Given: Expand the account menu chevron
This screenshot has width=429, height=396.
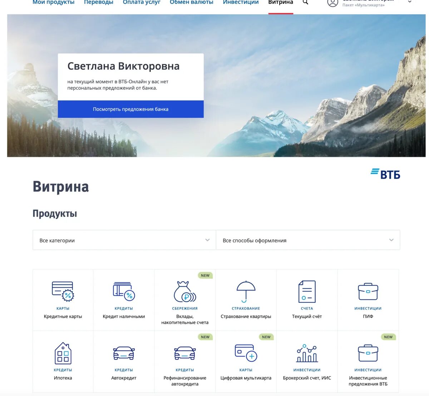Looking at the screenshot, I should click(x=410, y=2).
